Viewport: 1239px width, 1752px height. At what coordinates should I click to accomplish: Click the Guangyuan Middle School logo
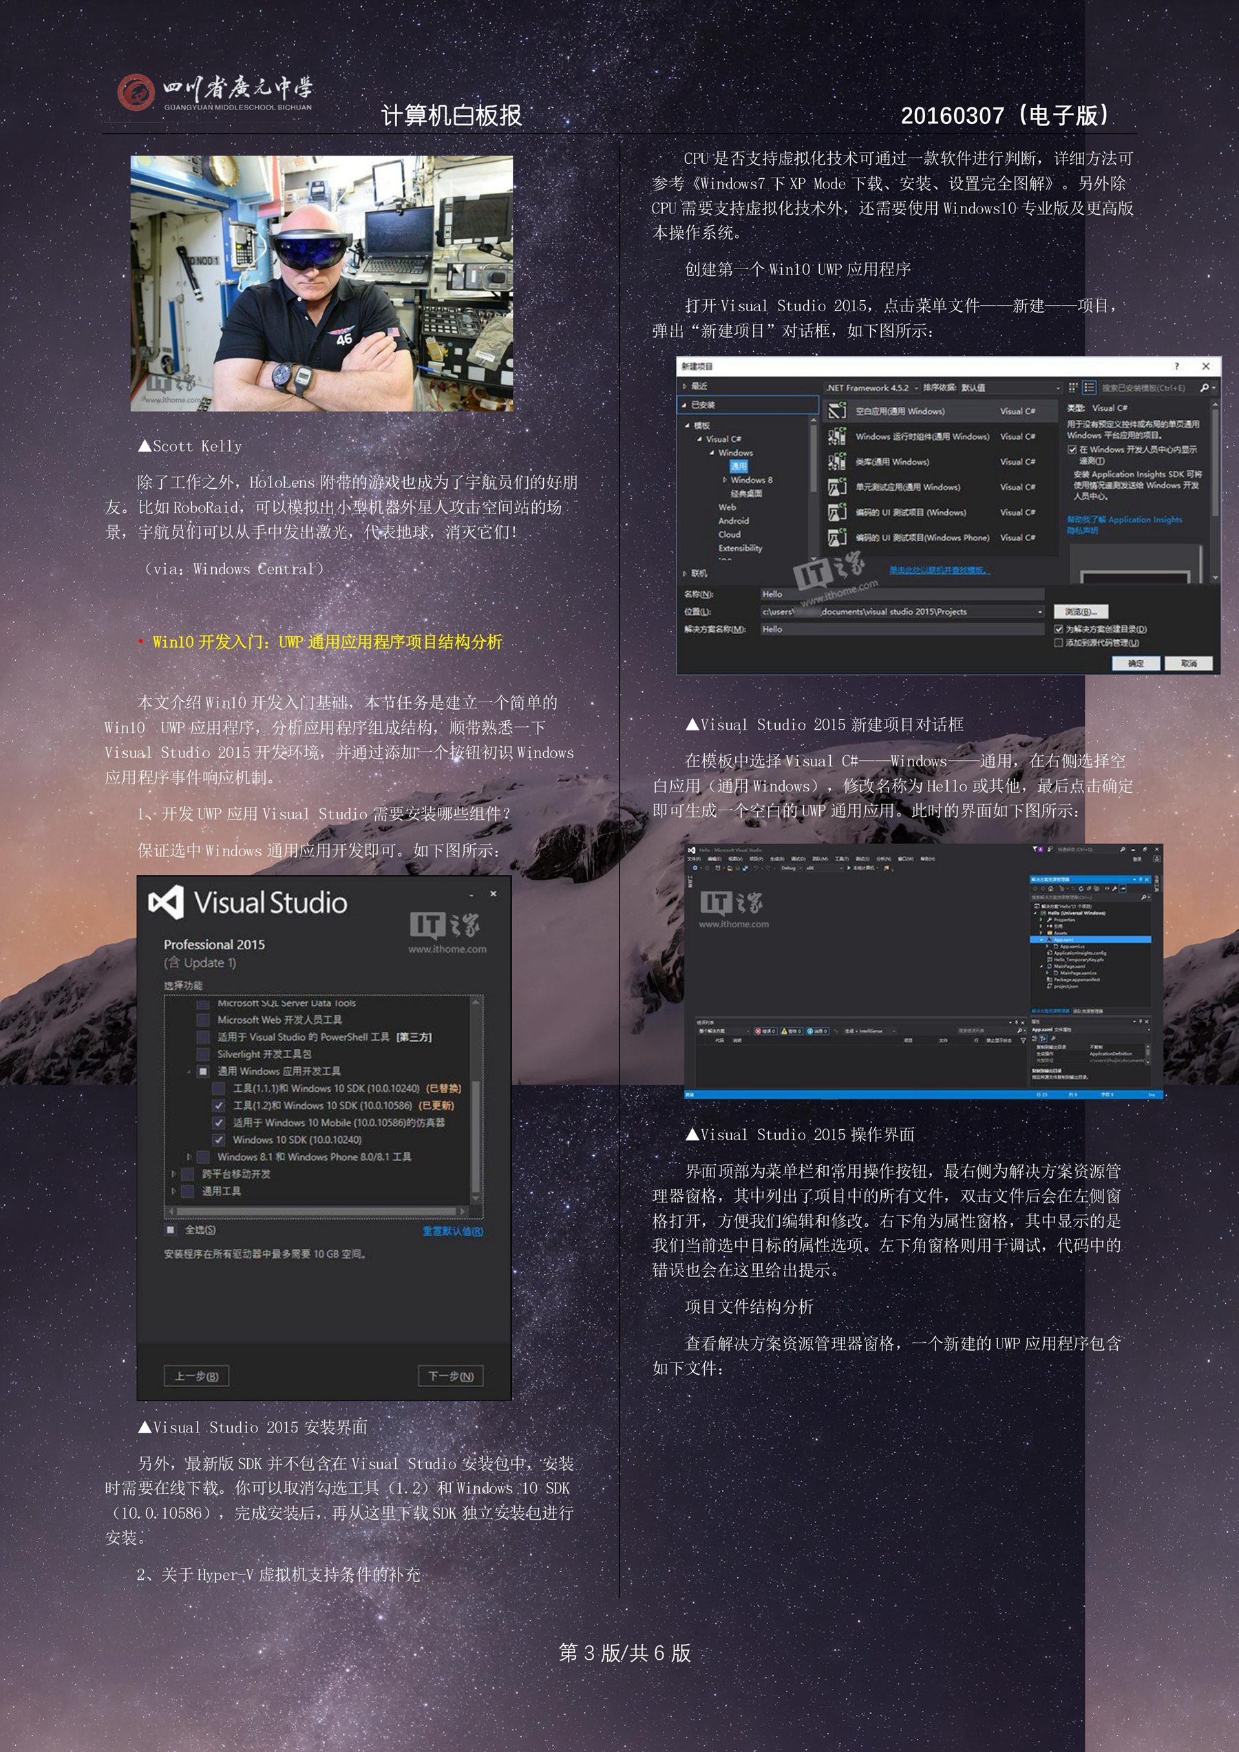[x=136, y=92]
